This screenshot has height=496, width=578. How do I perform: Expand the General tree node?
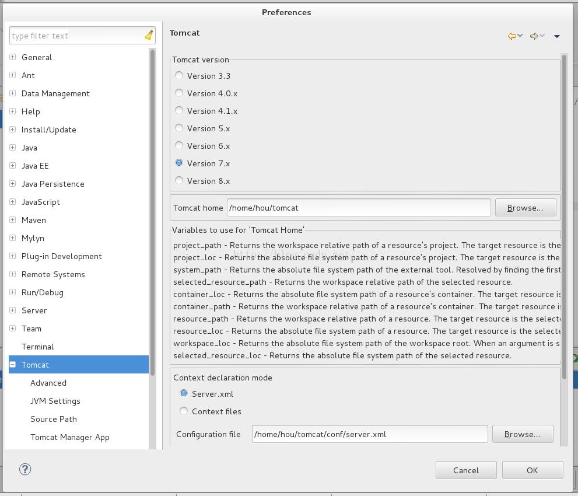12,57
